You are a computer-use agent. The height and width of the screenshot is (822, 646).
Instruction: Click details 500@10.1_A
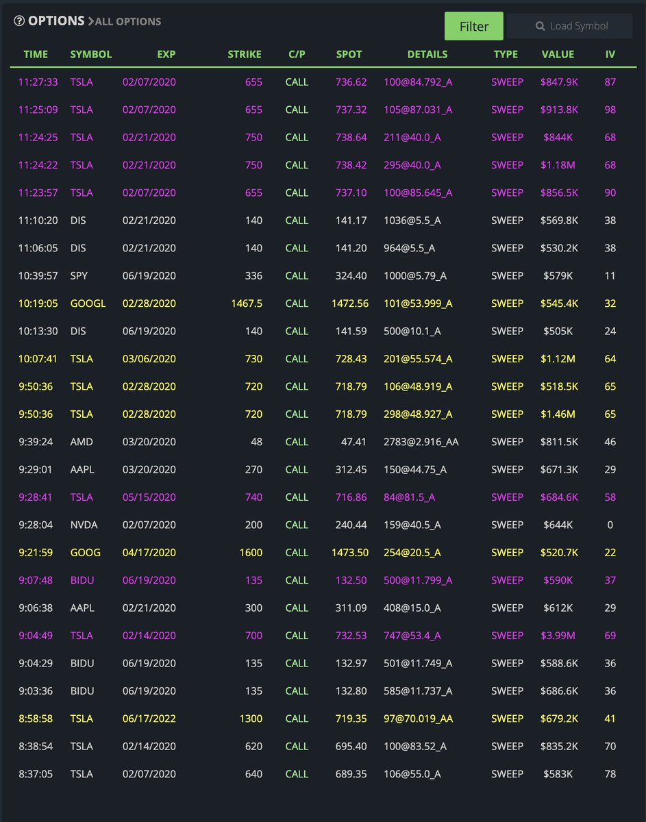tap(412, 331)
